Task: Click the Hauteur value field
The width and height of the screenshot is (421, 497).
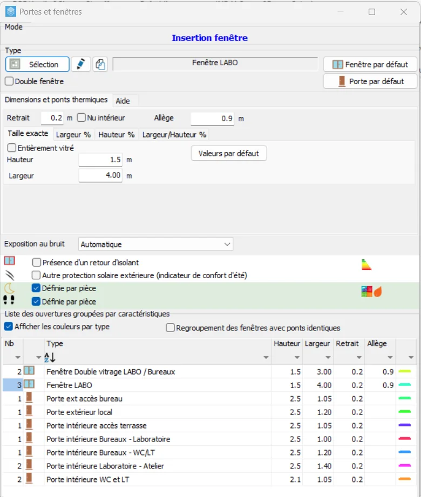Action: point(100,160)
